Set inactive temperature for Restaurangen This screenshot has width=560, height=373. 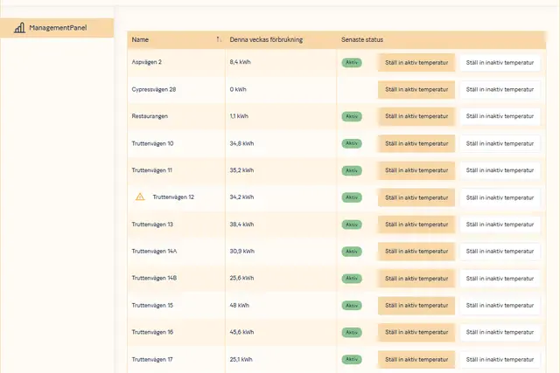click(500, 116)
